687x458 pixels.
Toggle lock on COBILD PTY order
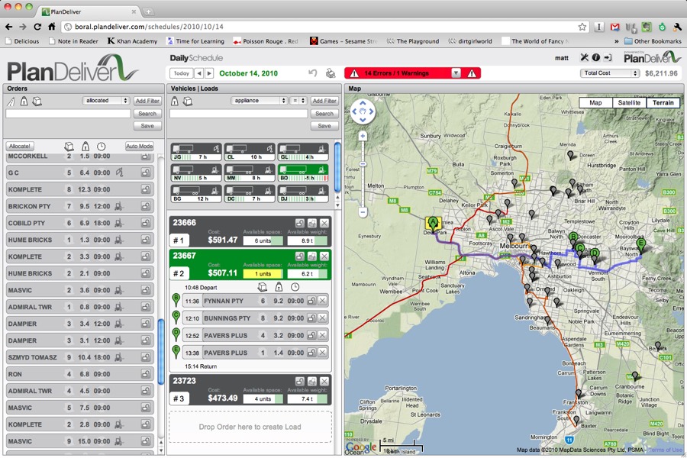click(146, 223)
